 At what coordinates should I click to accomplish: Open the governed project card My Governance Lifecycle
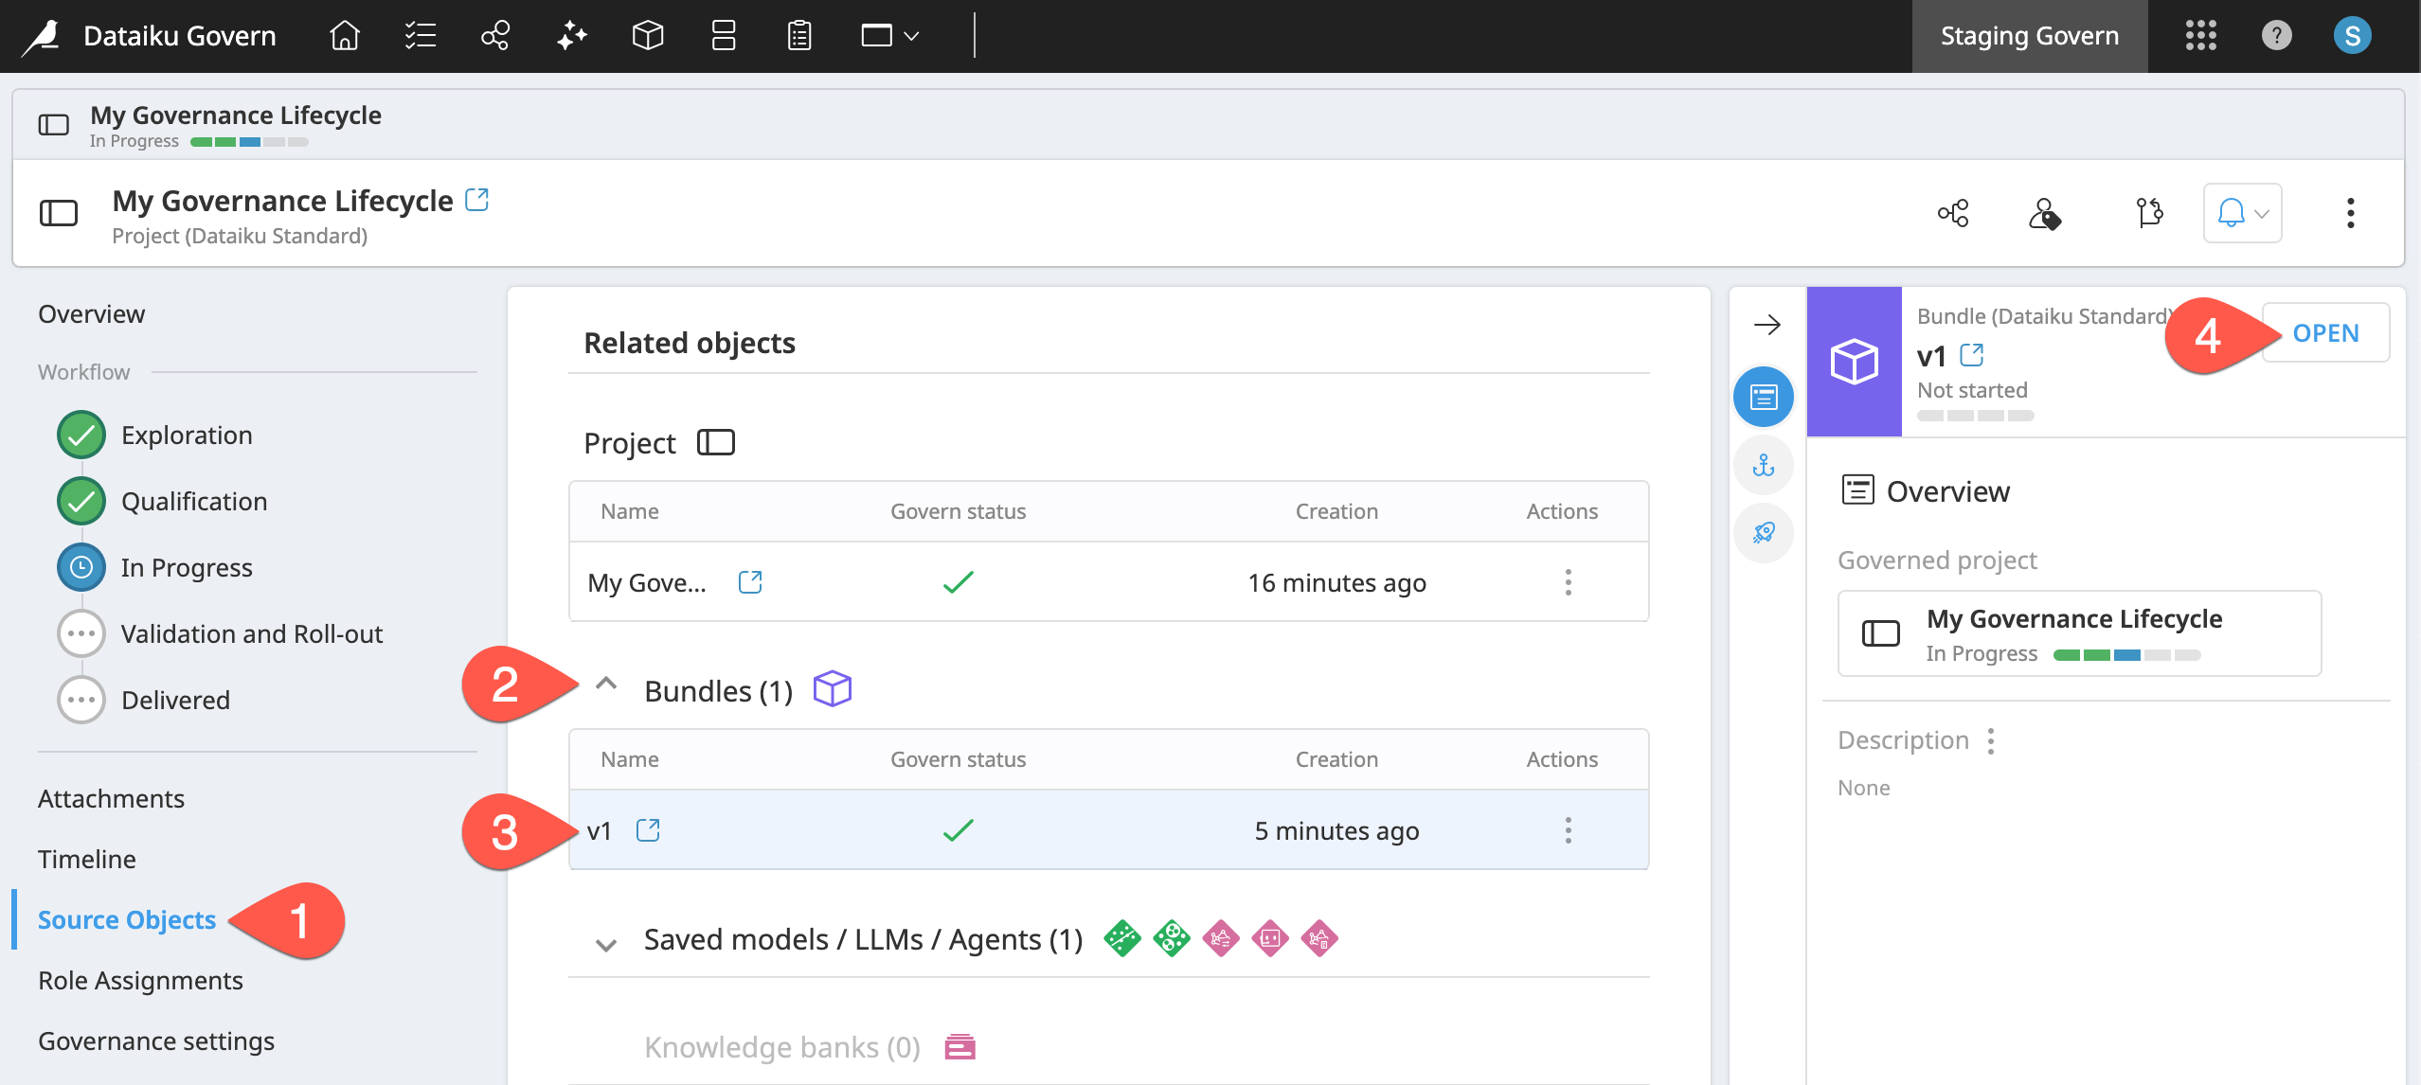click(x=2079, y=633)
